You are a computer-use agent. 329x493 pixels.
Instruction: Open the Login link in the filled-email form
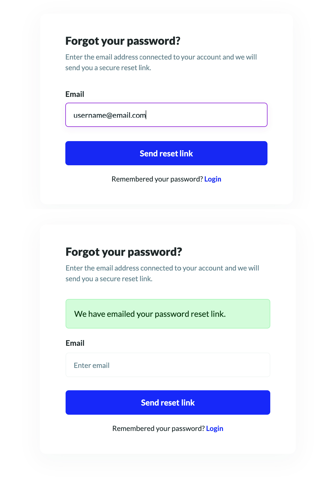213,179
